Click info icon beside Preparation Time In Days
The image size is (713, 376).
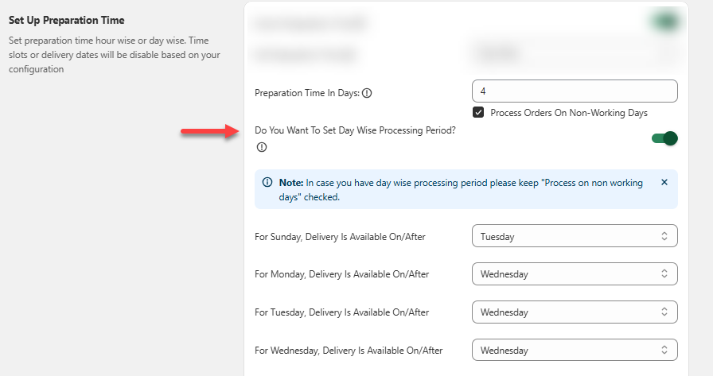point(367,93)
